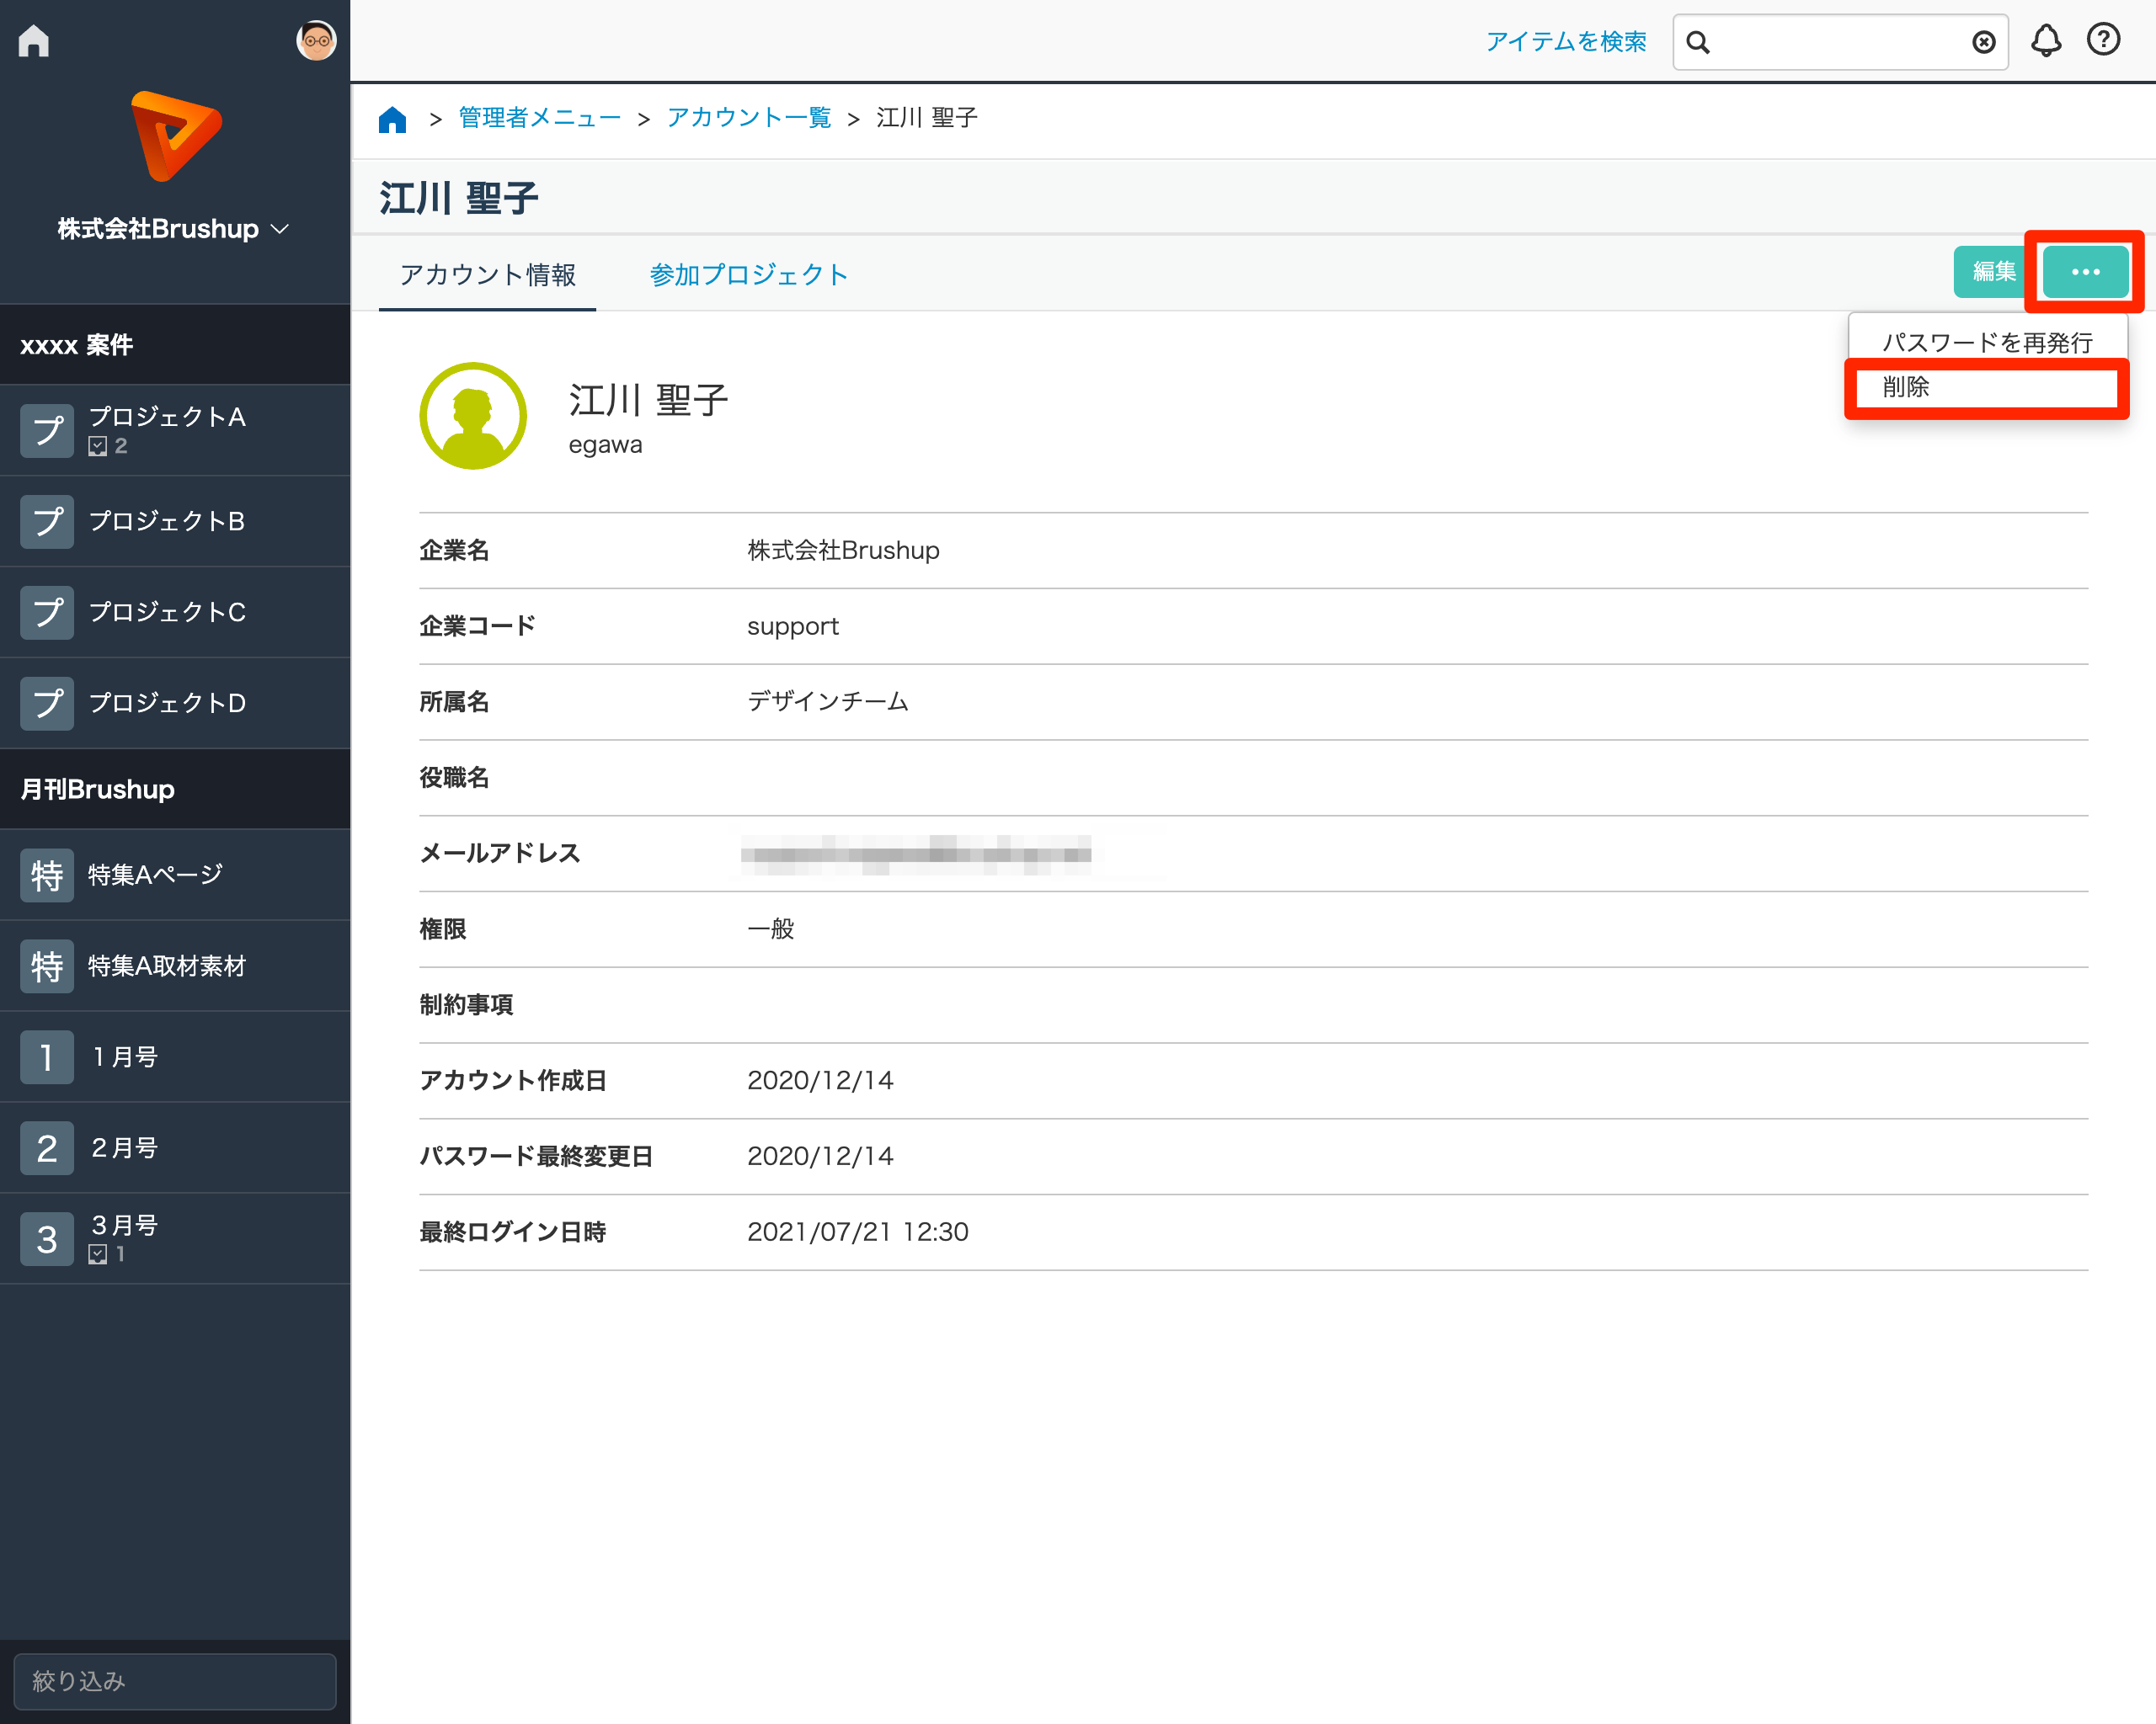
Task: Click the clear search X icon
Action: pyautogui.click(x=1983, y=42)
